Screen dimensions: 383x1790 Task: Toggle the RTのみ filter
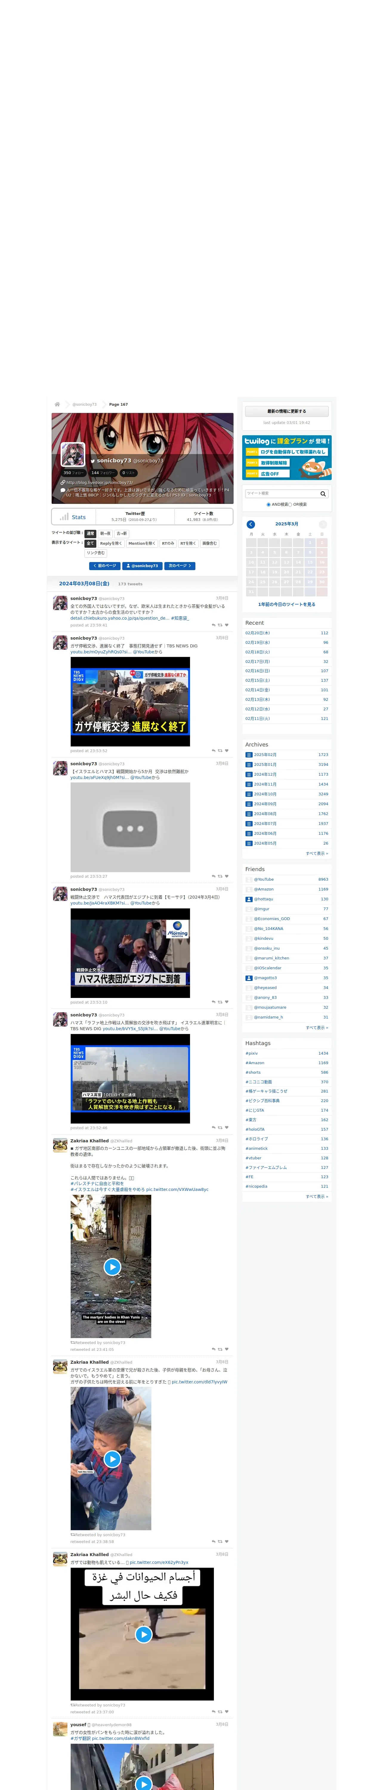[x=168, y=543]
